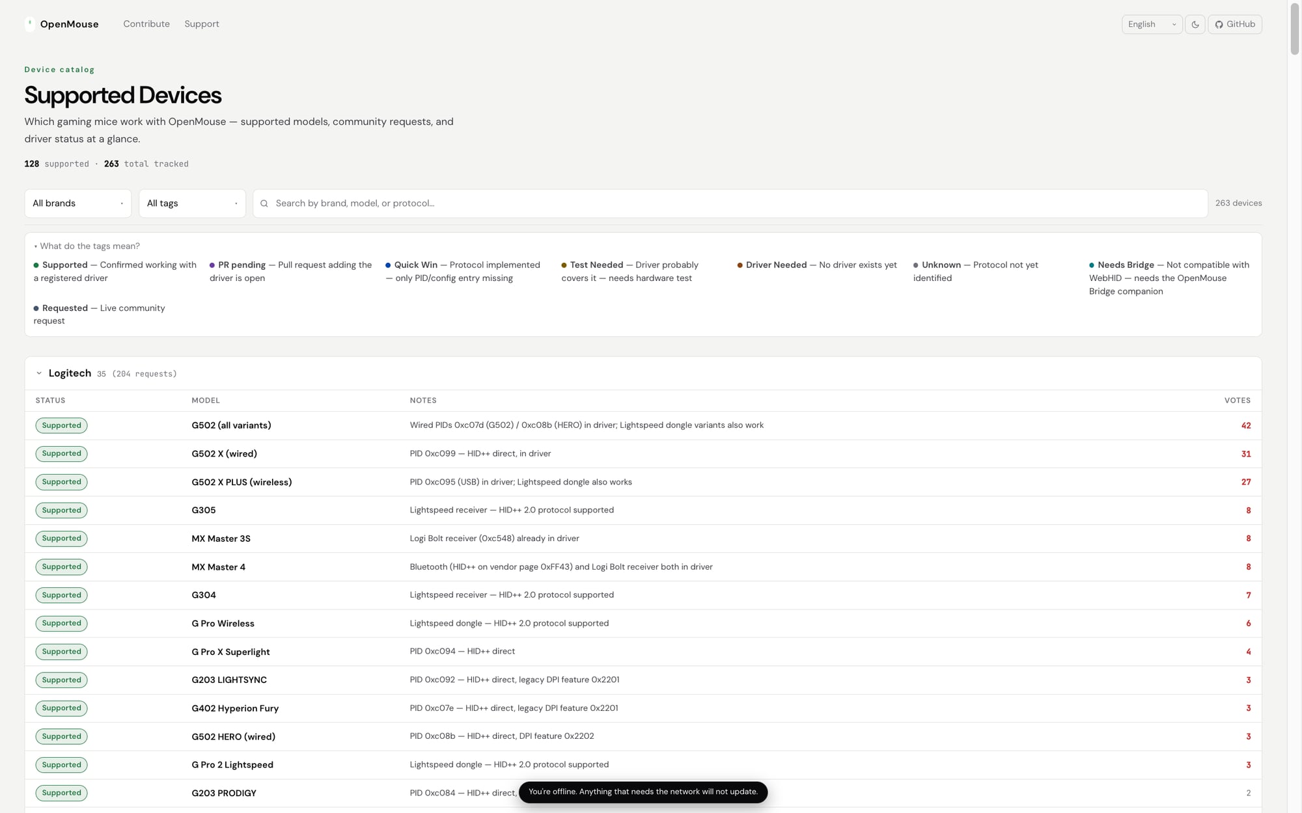Click the "(204 requests)" count beside Logitech
The image size is (1302, 813).
click(x=145, y=374)
